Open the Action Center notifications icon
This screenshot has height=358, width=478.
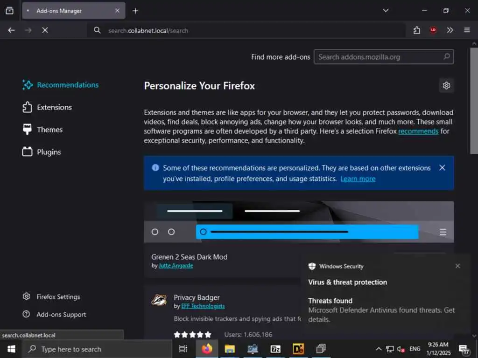pyautogui.click(x=464, y=350)
